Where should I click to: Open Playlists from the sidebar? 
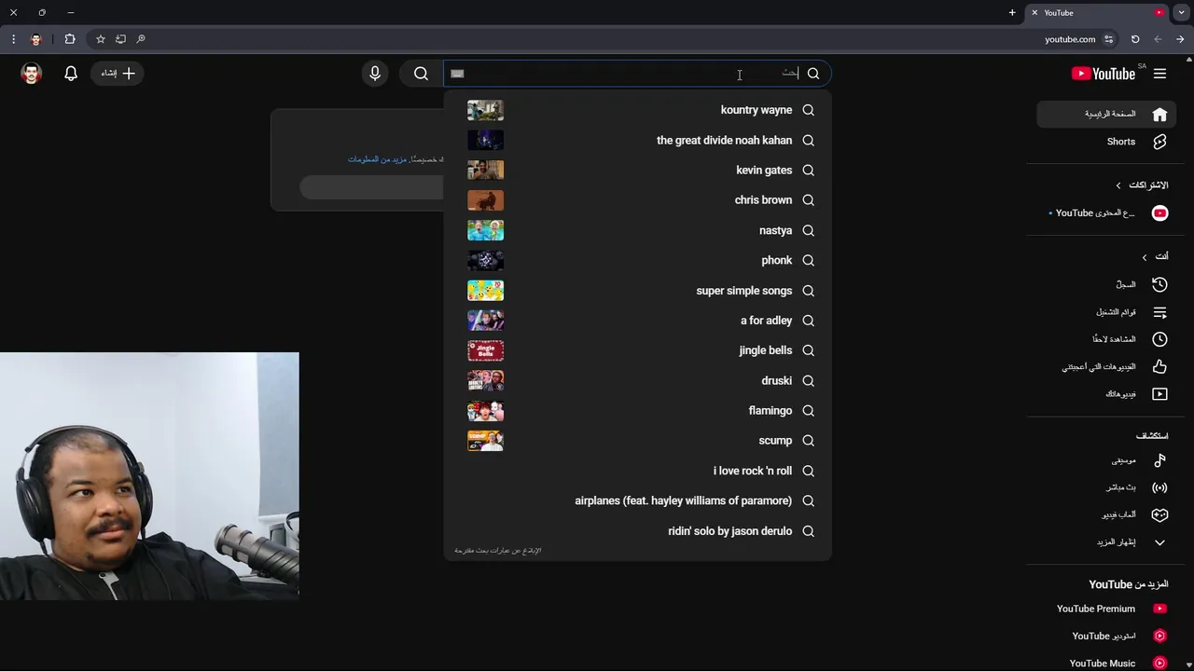coord(1106,312)
